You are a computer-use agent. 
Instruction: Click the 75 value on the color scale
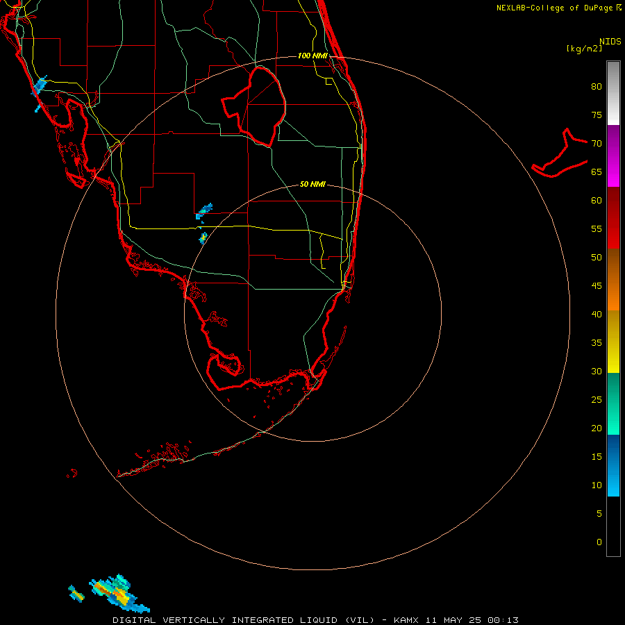click(597, 115)
